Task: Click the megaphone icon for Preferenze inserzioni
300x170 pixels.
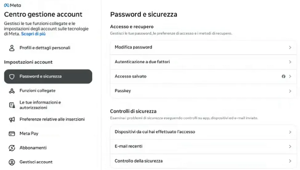Action: pyautogui.click(x=12, y=119)
